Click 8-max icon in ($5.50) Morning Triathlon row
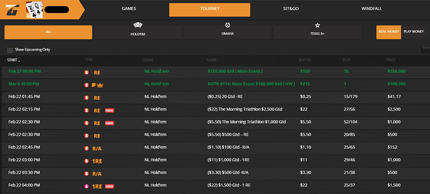This screenshot has height=194, width=430. pos(87,124)
